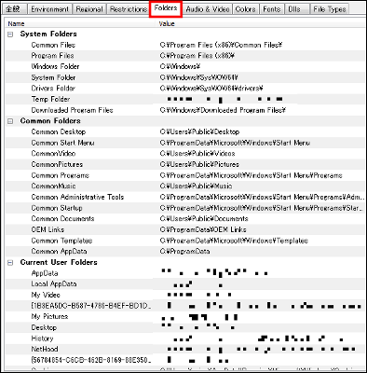
Task: Open the Regional tab
Action: point(89,9)
